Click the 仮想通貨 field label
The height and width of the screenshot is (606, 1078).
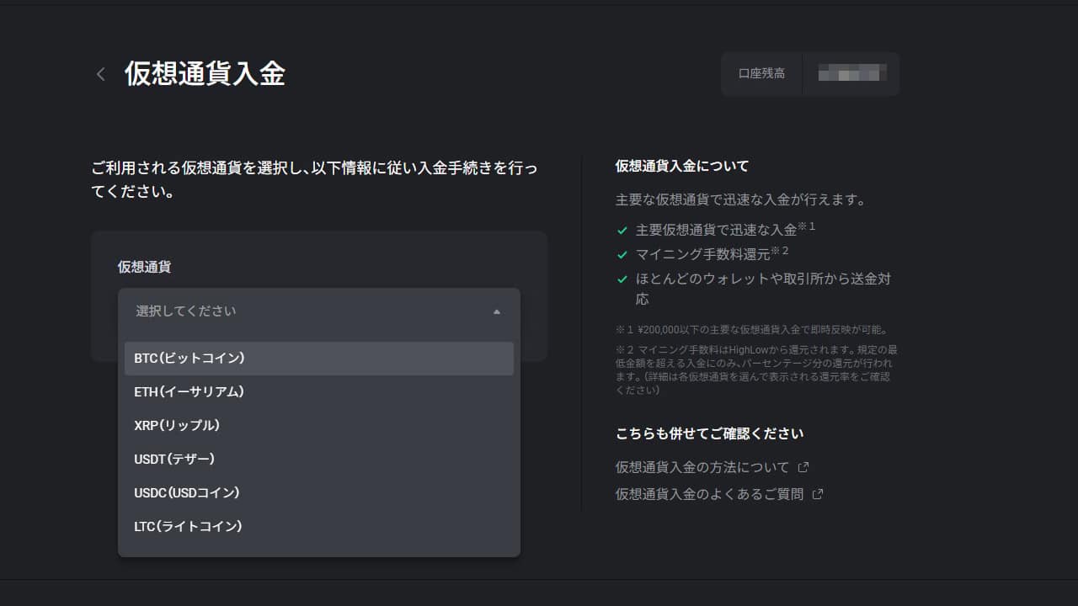click(144, 267)
